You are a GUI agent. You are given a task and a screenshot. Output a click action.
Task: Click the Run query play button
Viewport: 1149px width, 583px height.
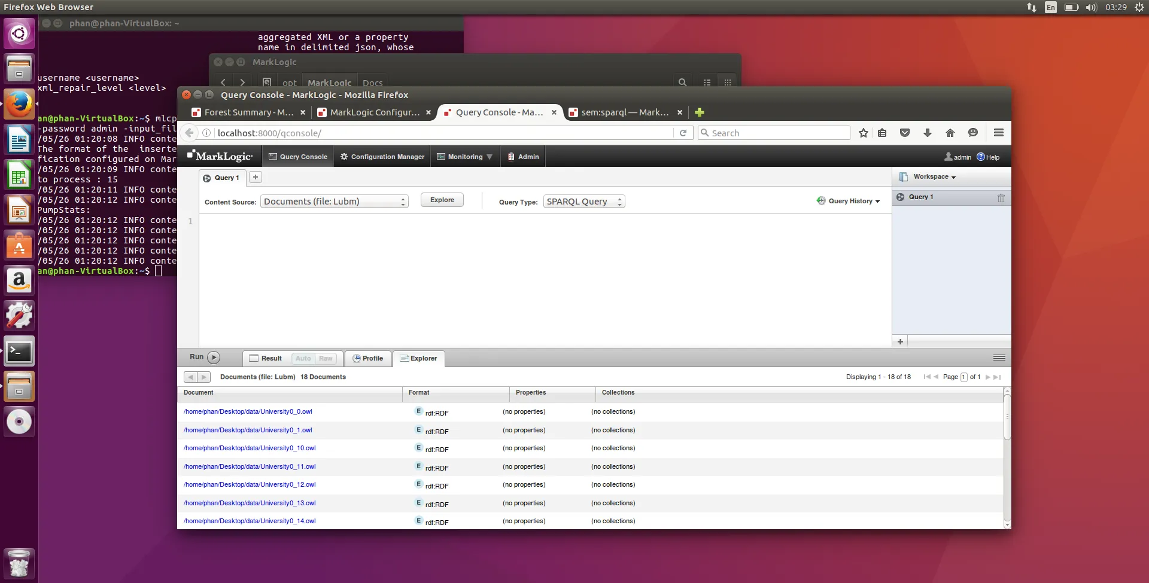coord(214,358)
